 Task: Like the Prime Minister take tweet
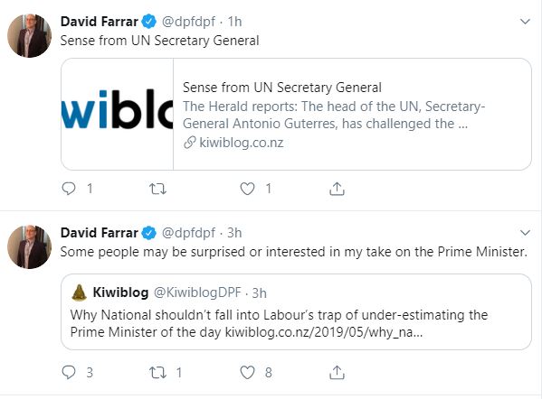(247, 373)
